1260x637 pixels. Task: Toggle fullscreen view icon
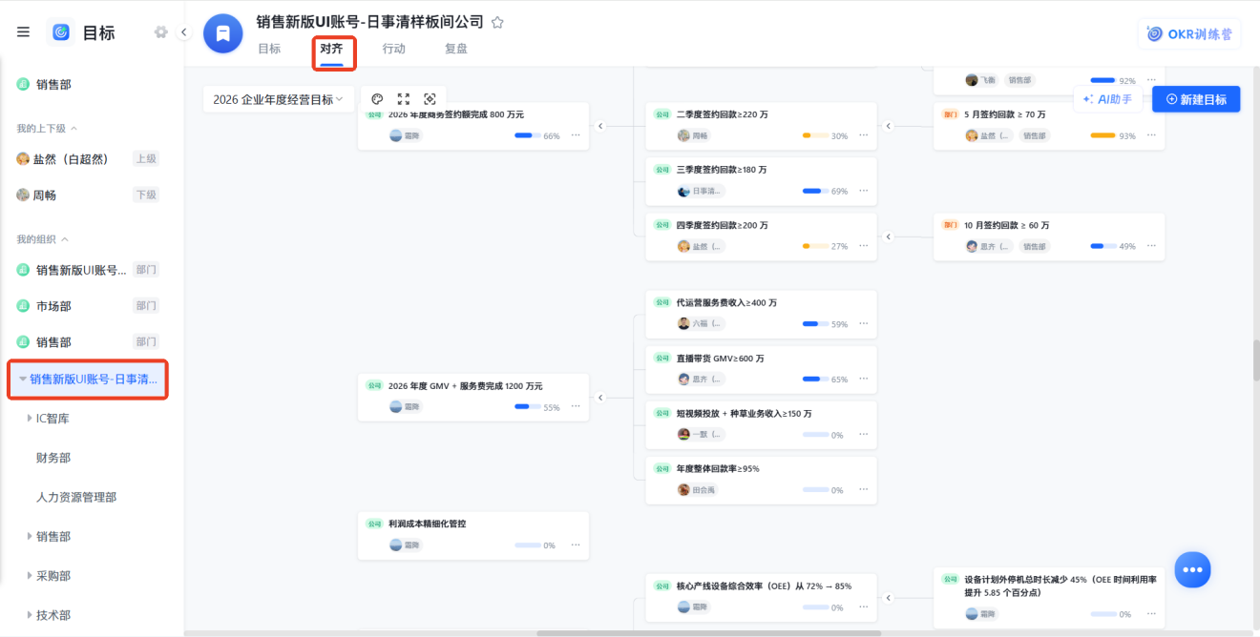pos(404,99)
